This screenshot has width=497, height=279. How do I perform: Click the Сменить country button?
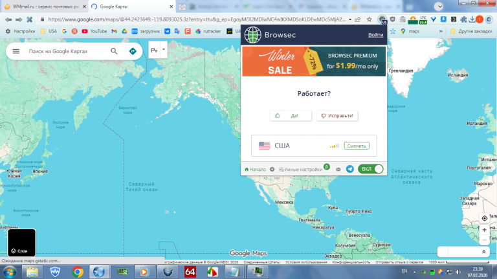tap(357, 146)
